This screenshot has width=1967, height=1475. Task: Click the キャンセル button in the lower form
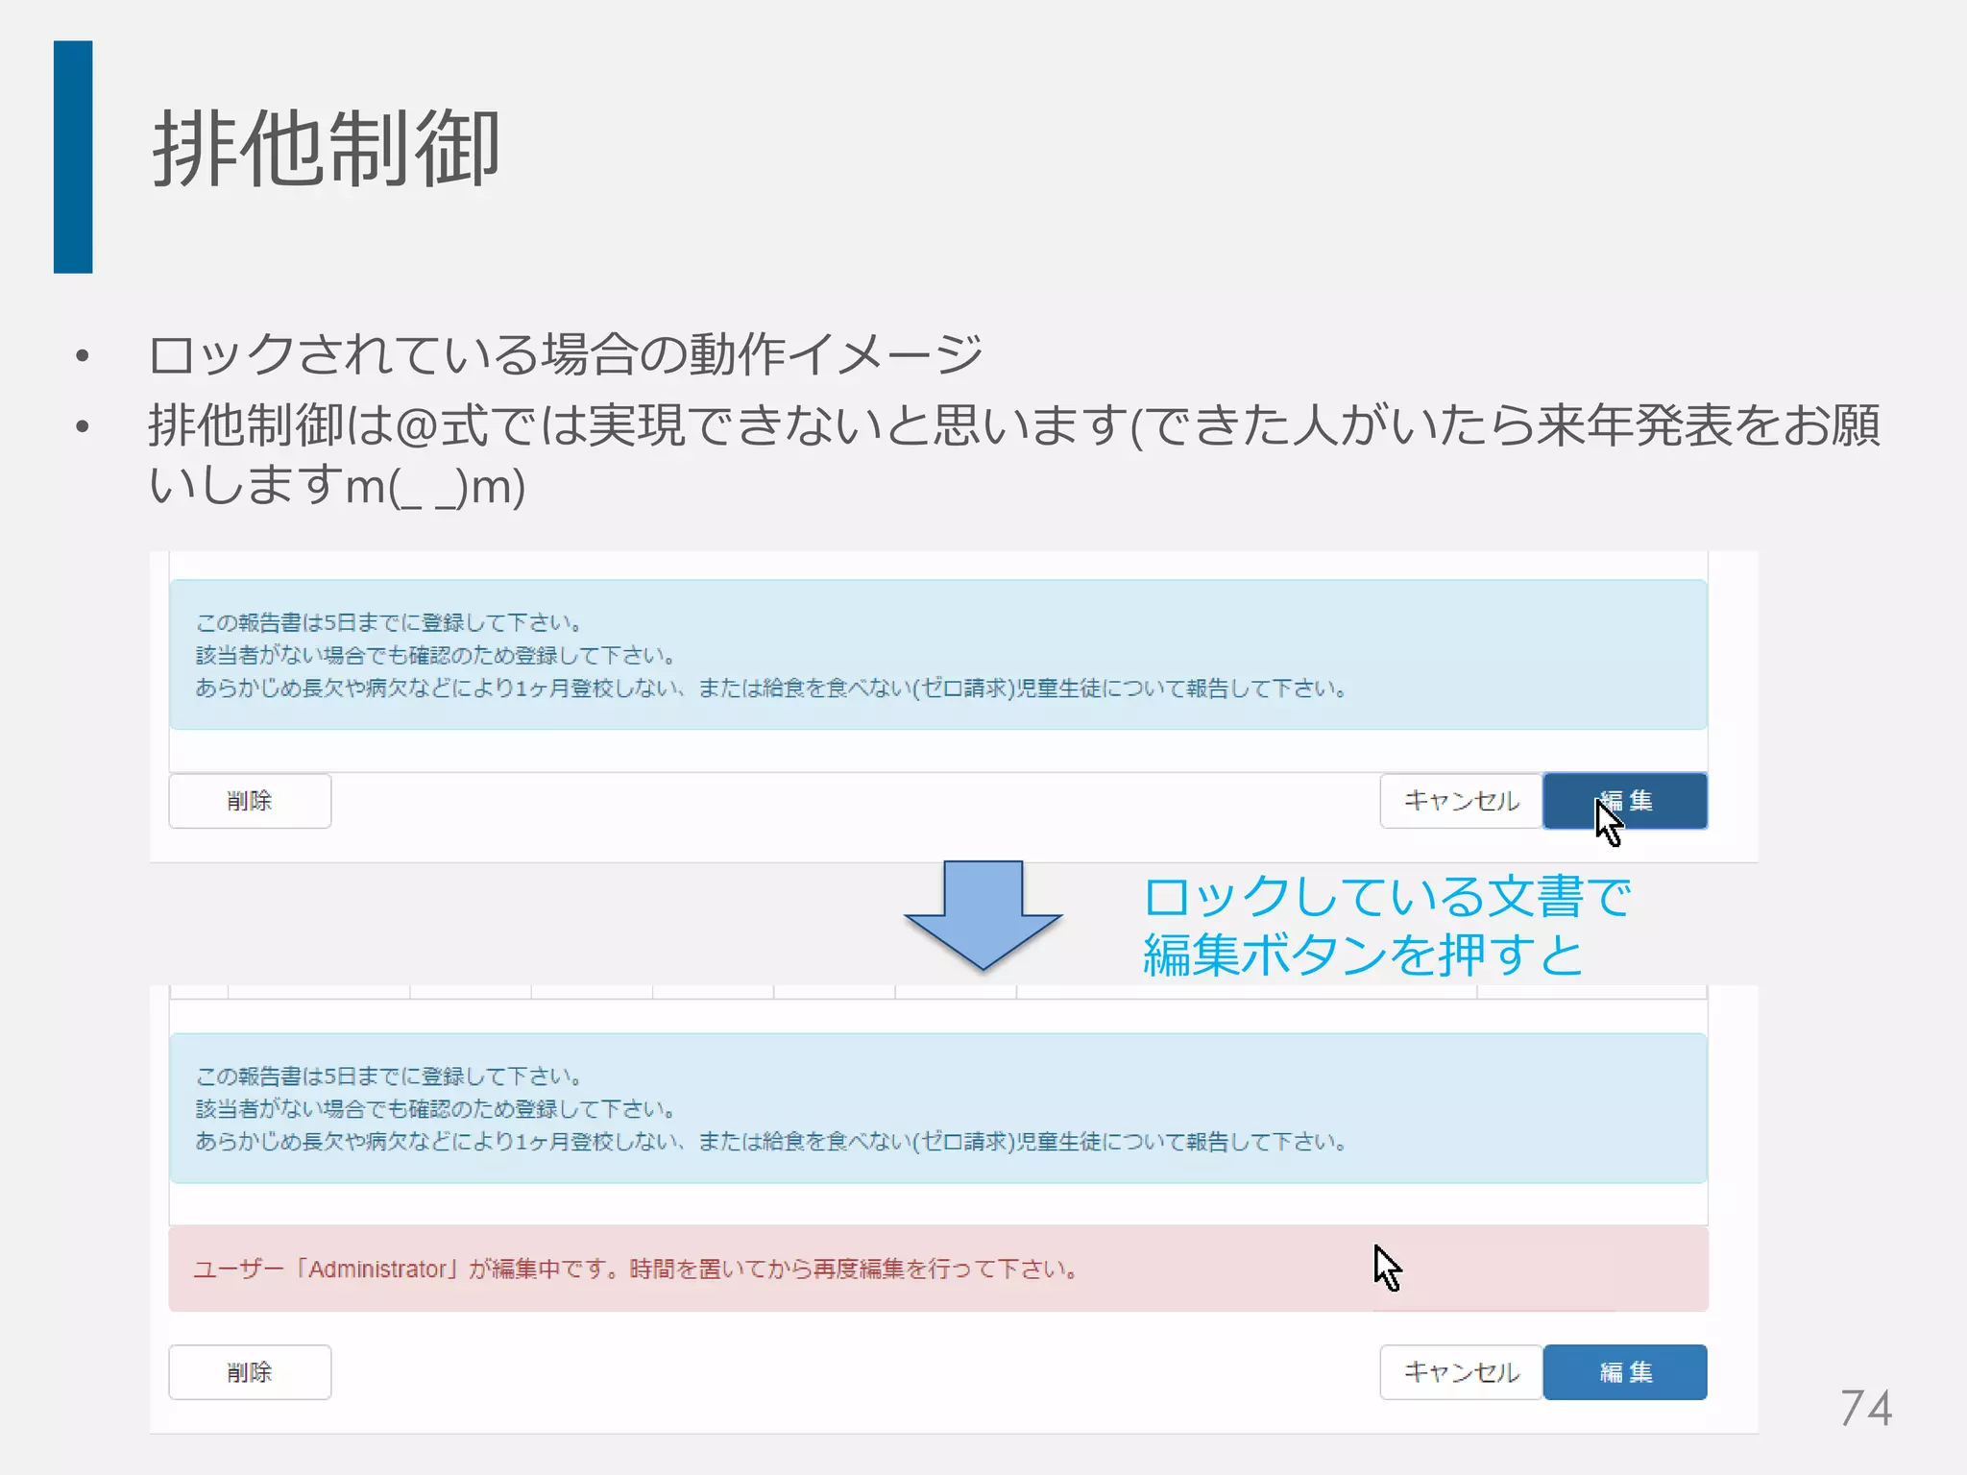click(1461, 1372)
